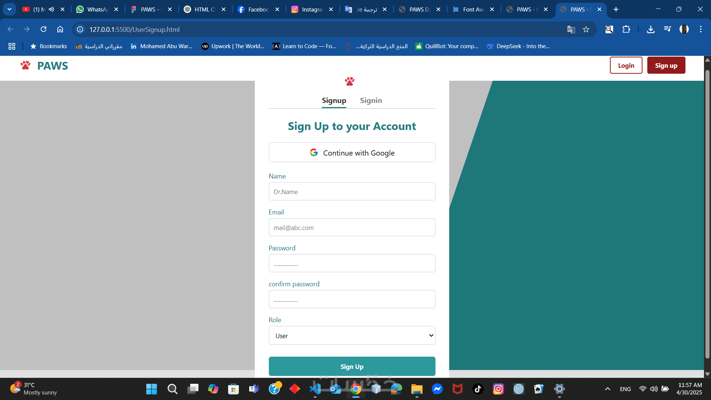Open the tab search dropdown arrow
The height and width of the screenshot is (400, 711).
[9, 9]
